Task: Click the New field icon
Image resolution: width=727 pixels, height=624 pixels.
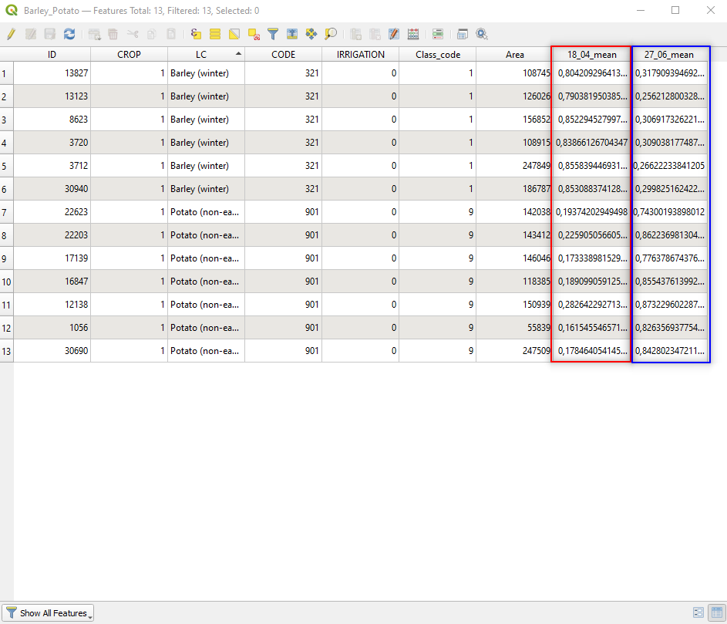Action: coord(355,34)
